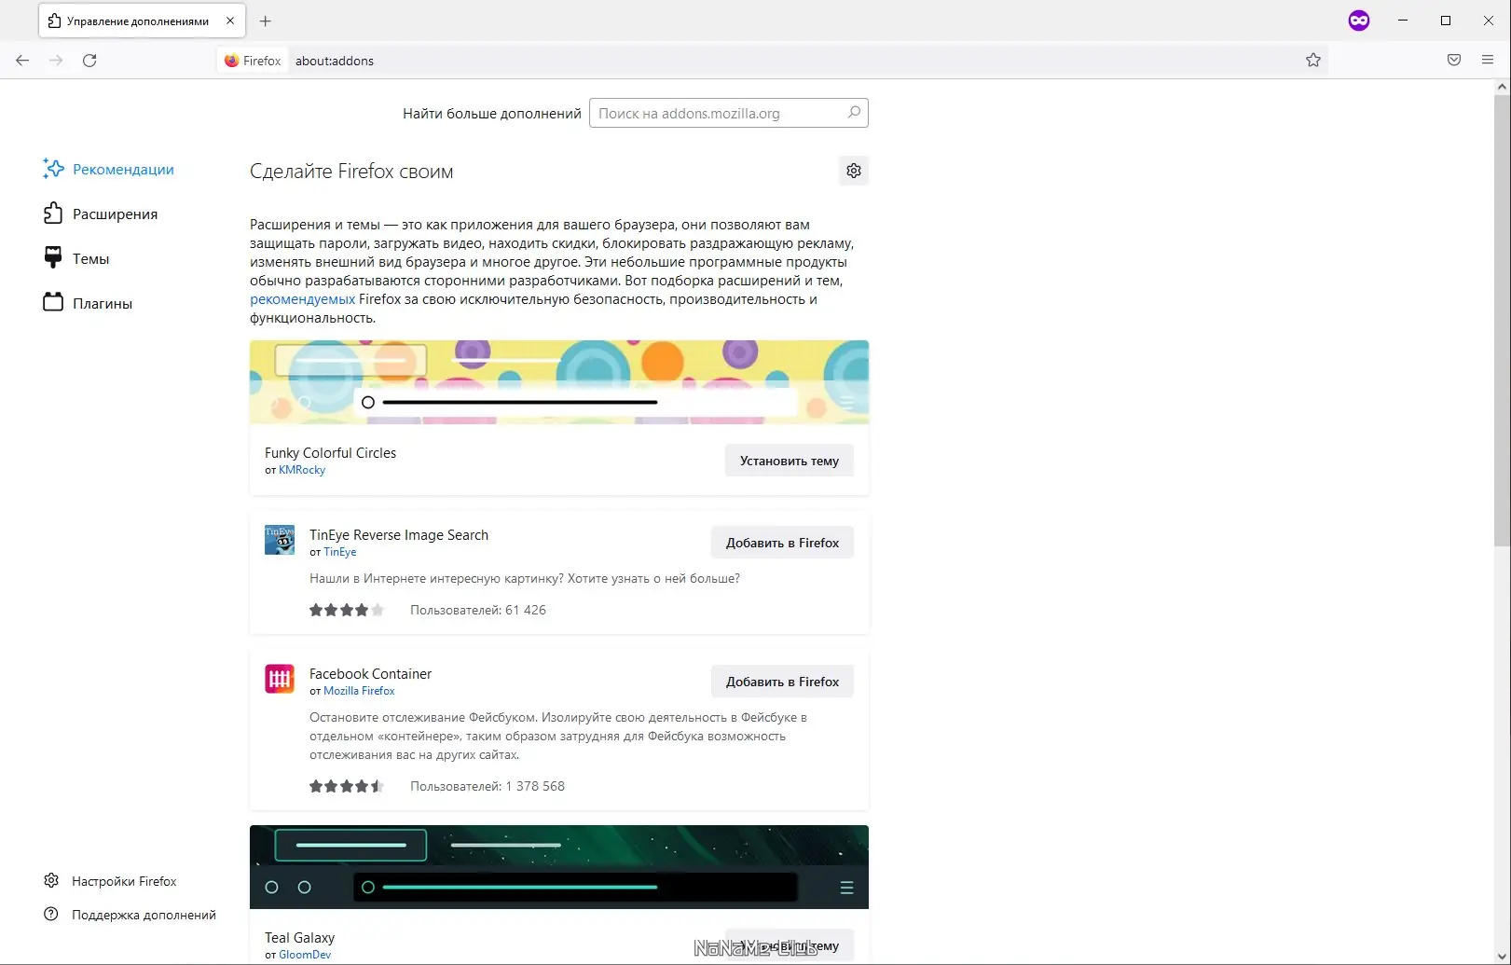Click the Facebook Container star rating
The image size is (1511, 965).
347,786
